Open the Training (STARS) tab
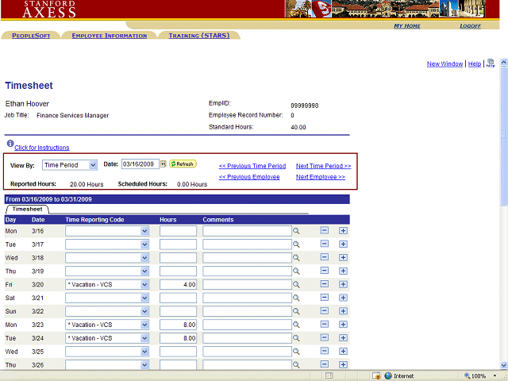 click(x=198, y=36)
